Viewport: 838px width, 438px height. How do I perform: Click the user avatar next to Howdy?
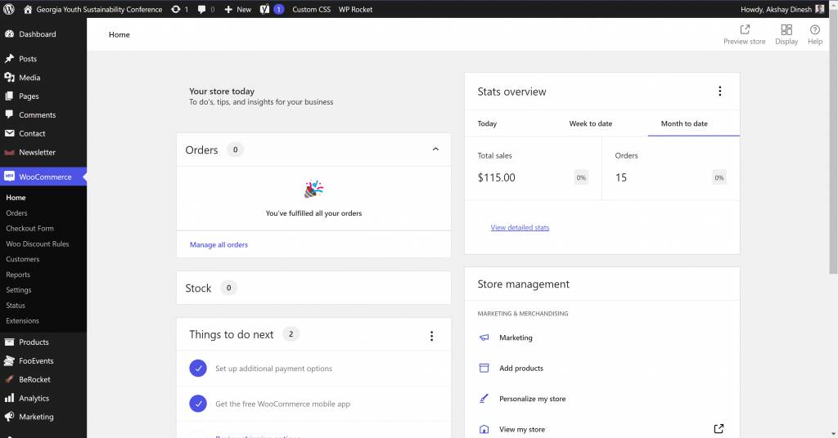tap(820, 9)
